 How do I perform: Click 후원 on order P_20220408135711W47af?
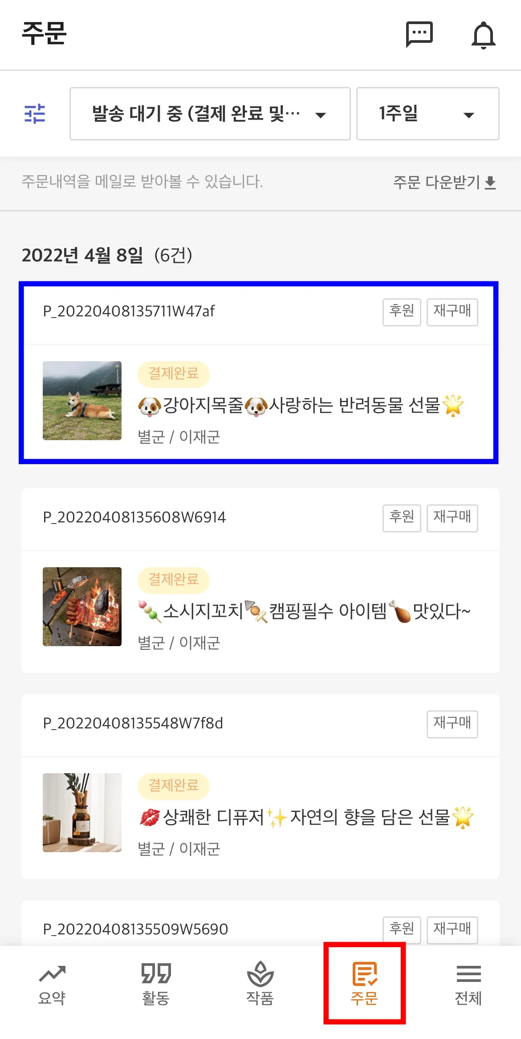402,312
